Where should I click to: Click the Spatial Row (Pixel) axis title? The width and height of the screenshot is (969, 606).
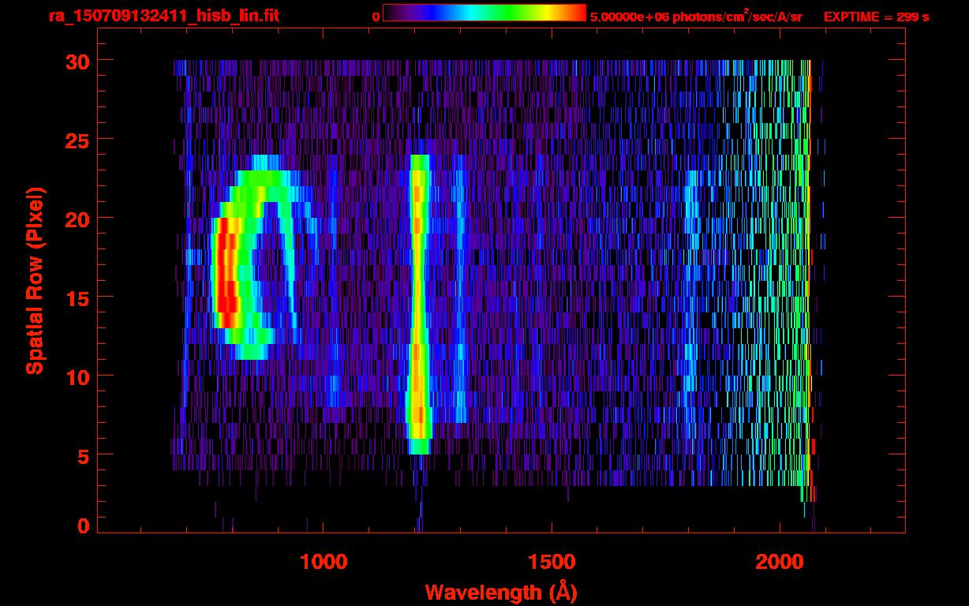[34, 281]
